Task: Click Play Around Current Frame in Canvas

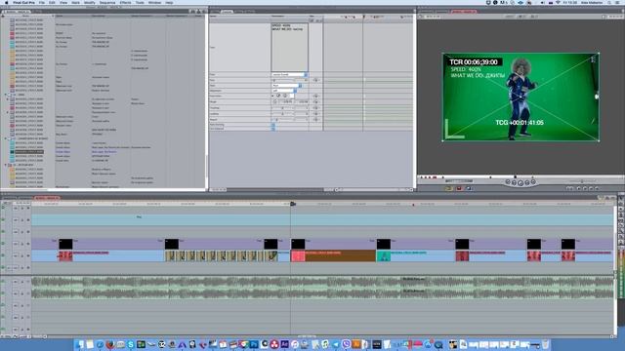Action: 527,182
